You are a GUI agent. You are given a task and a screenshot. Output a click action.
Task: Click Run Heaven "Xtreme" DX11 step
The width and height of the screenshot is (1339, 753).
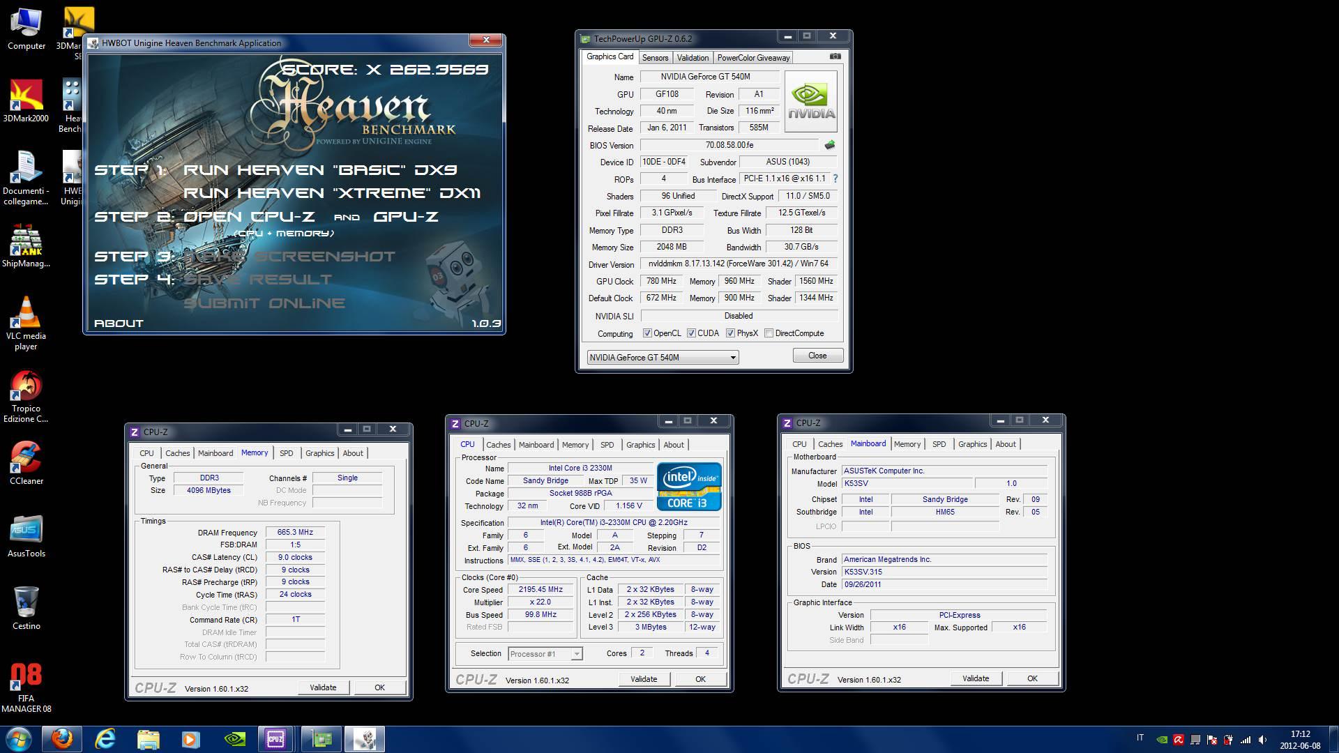click(x=332, y=193)
